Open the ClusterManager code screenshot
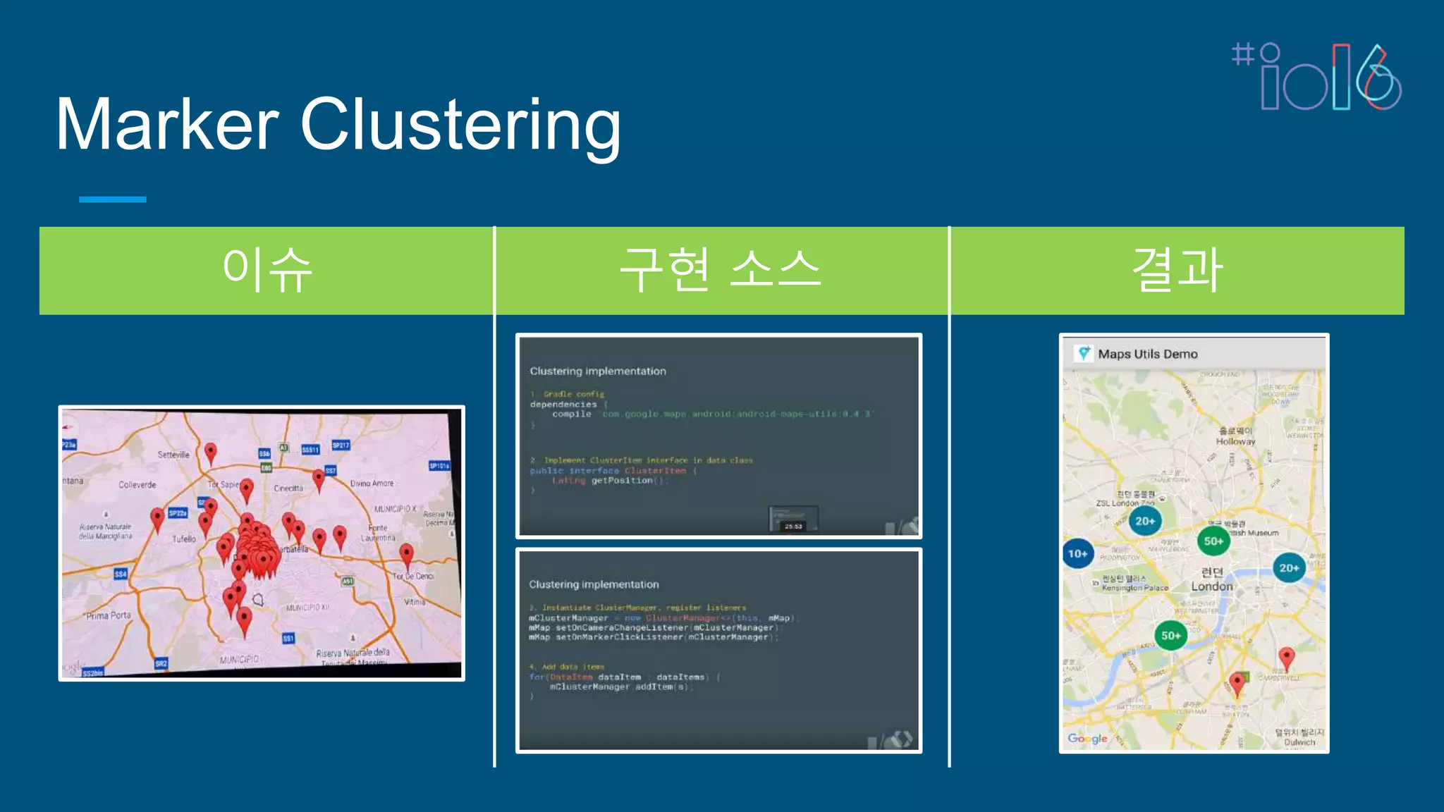 [718, 650]
